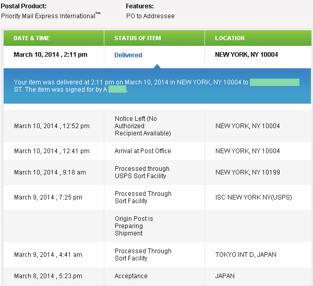The height and width of the screenshot is (286, 313).
Task: Click ISC NEW YORK NY(USPS) location
Action: (x=254, y=197)
